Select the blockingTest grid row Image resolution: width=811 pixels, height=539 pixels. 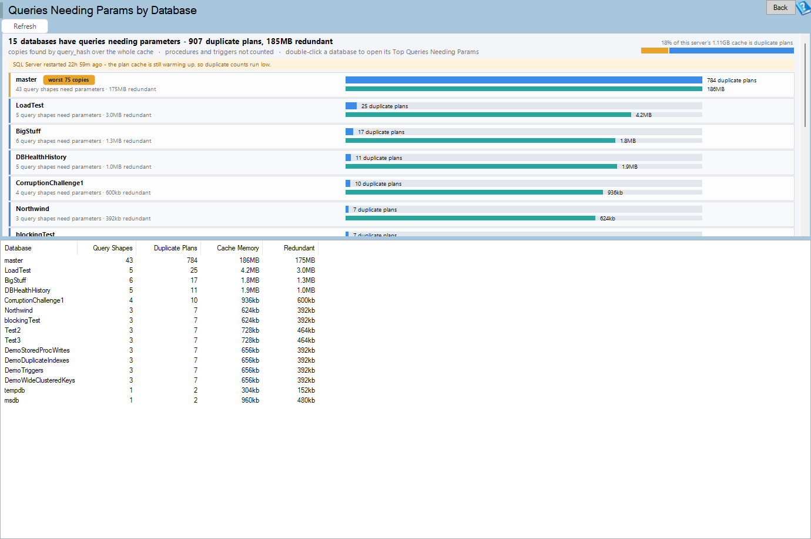pos(159,320)
